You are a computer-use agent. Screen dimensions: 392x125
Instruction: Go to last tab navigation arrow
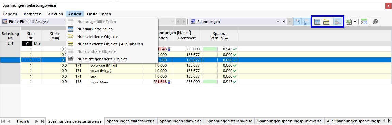(x=42, y=121)
